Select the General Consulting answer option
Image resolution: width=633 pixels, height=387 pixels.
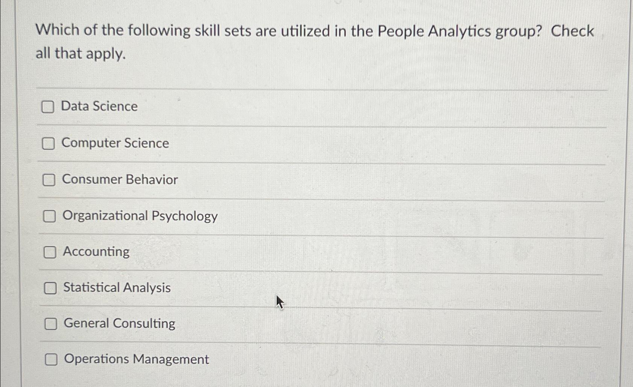[x=118, y=324]
